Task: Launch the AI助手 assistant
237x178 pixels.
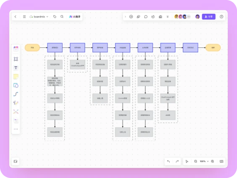Action: pyautogui.click(x=75, y=17)
